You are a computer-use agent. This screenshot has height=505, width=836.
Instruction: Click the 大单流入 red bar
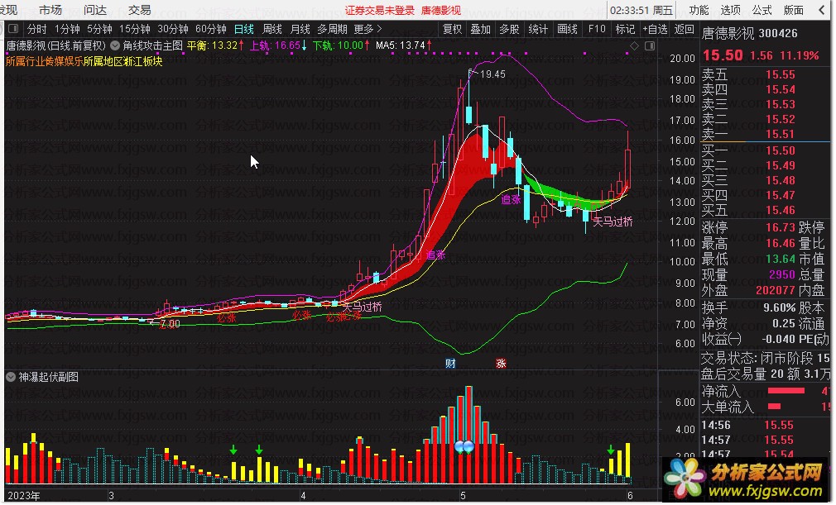(774, 407)
